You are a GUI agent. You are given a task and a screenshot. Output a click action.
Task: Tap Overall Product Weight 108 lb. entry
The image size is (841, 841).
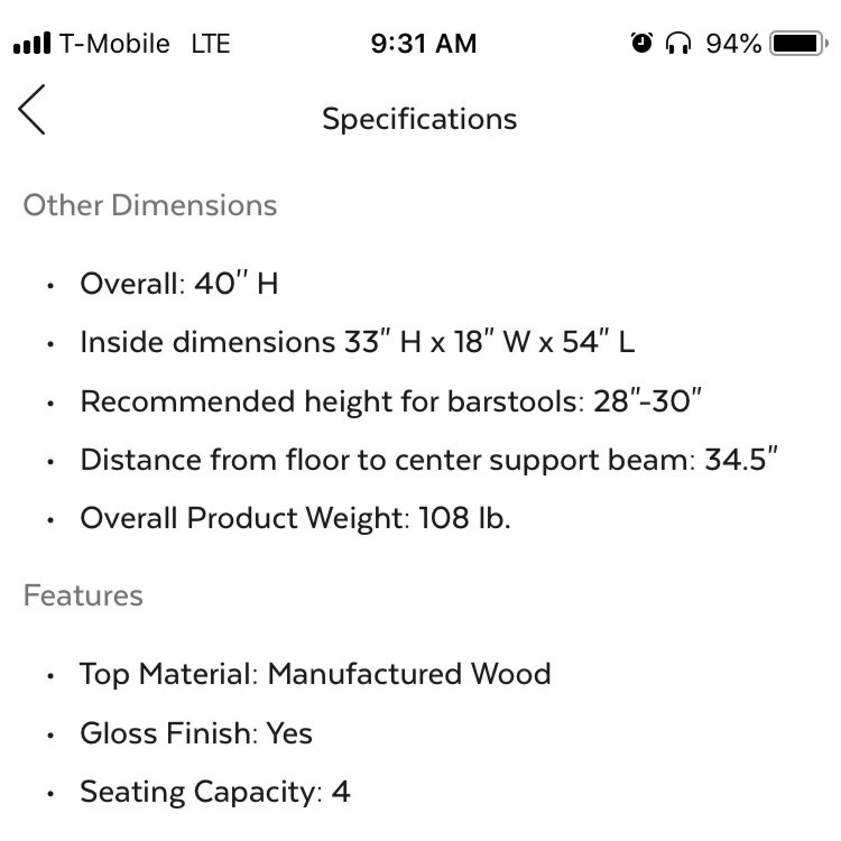tap(295, 518)
